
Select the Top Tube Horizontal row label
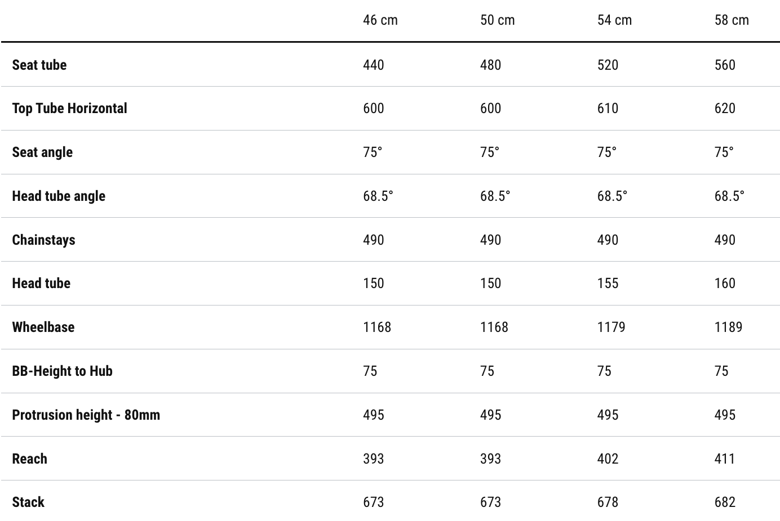coord(69,108)
